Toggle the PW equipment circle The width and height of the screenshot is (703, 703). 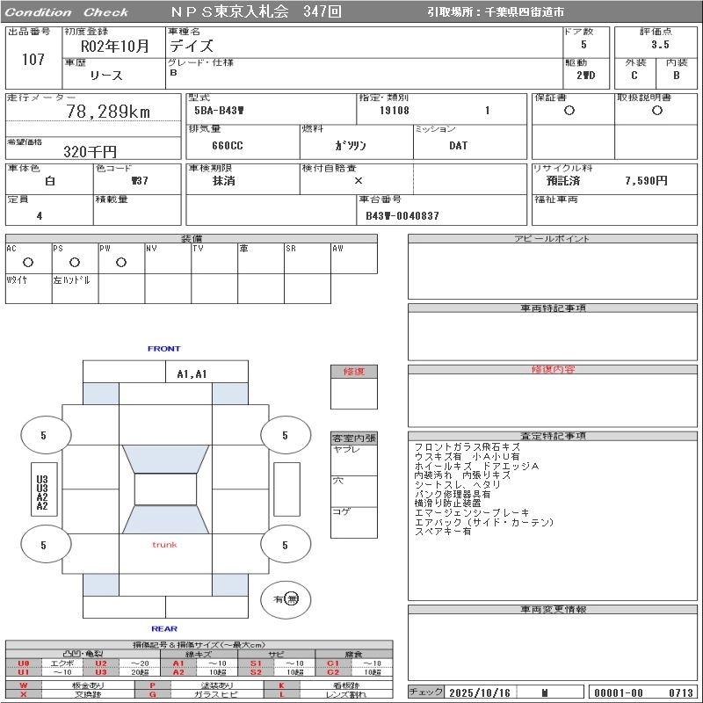click(x=120, y=262)
